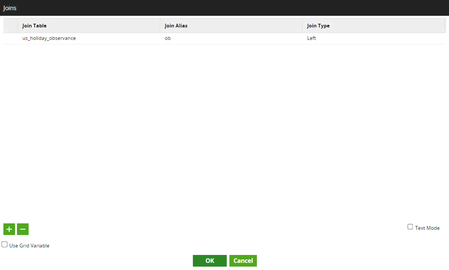The width and height of the screenshot is (449, 270).
Task: Click the Join Alias column header
Action: tap(176, 26)
